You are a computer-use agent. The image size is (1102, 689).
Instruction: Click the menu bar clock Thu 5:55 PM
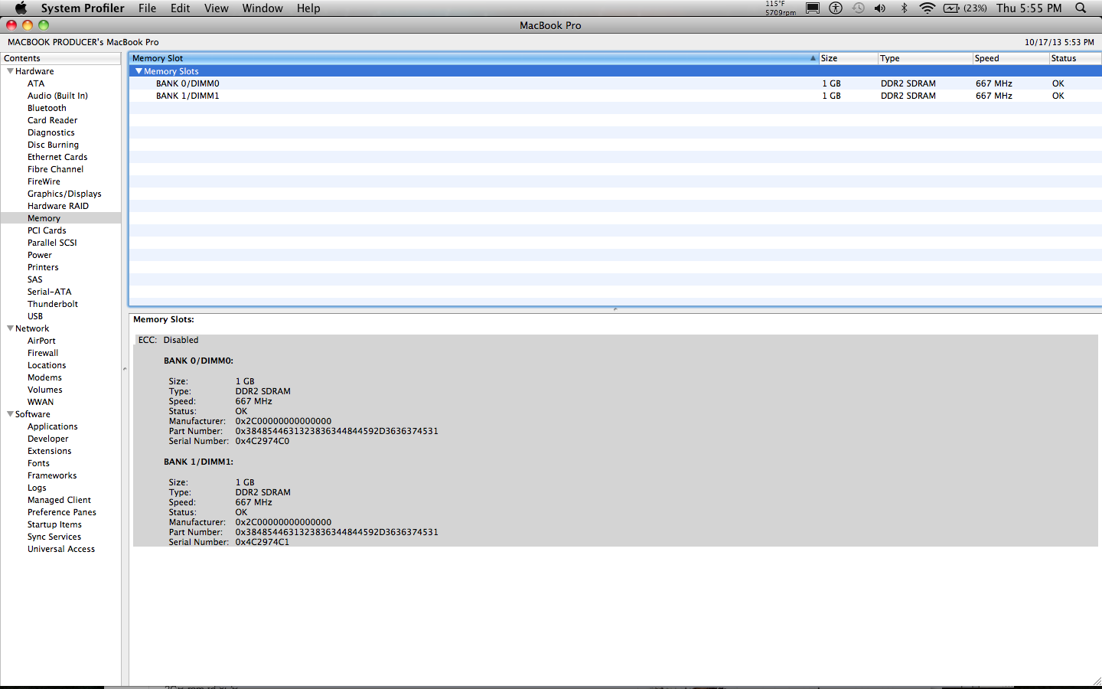(x=1029, y=8)
